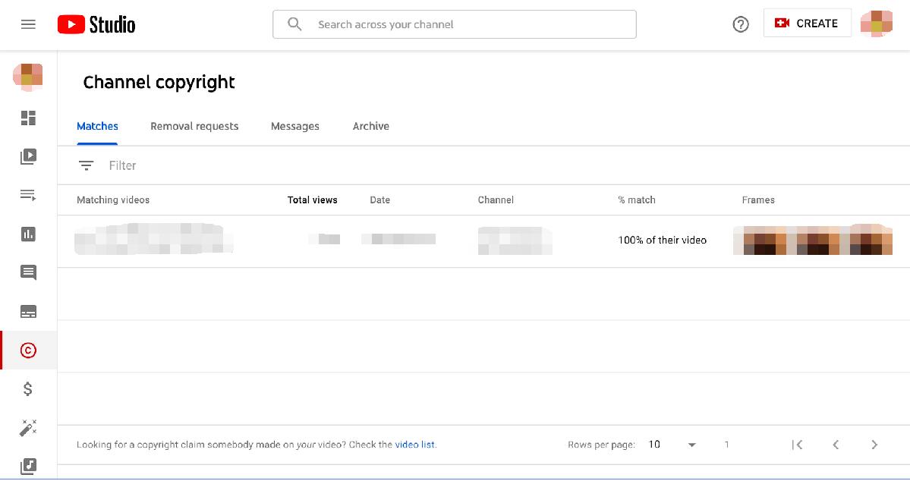Open the Subtitles section
This screenshot has width=910, height=481.
[x=28, y=311]
